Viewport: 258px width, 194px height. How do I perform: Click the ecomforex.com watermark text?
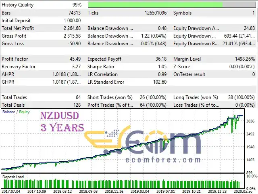[163, 160]
